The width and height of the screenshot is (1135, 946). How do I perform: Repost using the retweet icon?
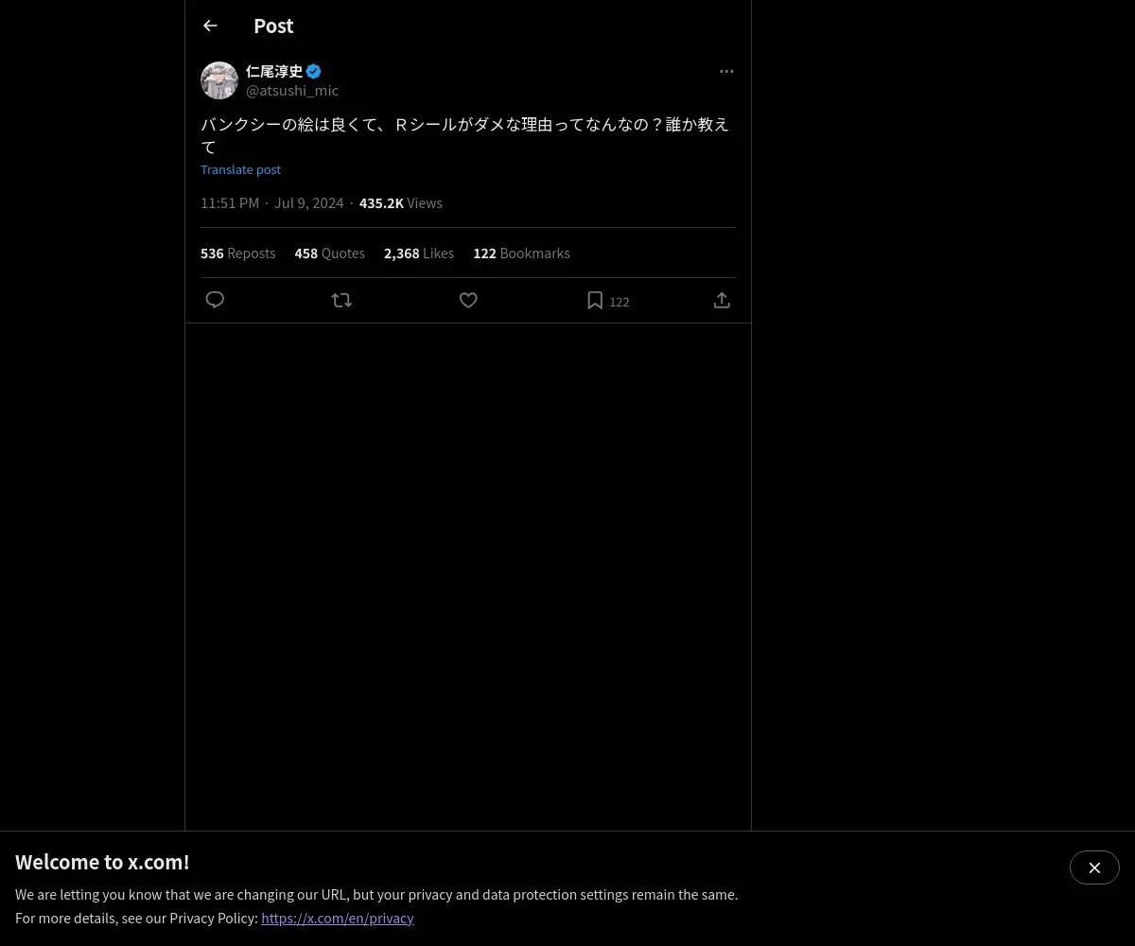pos(341,300)
